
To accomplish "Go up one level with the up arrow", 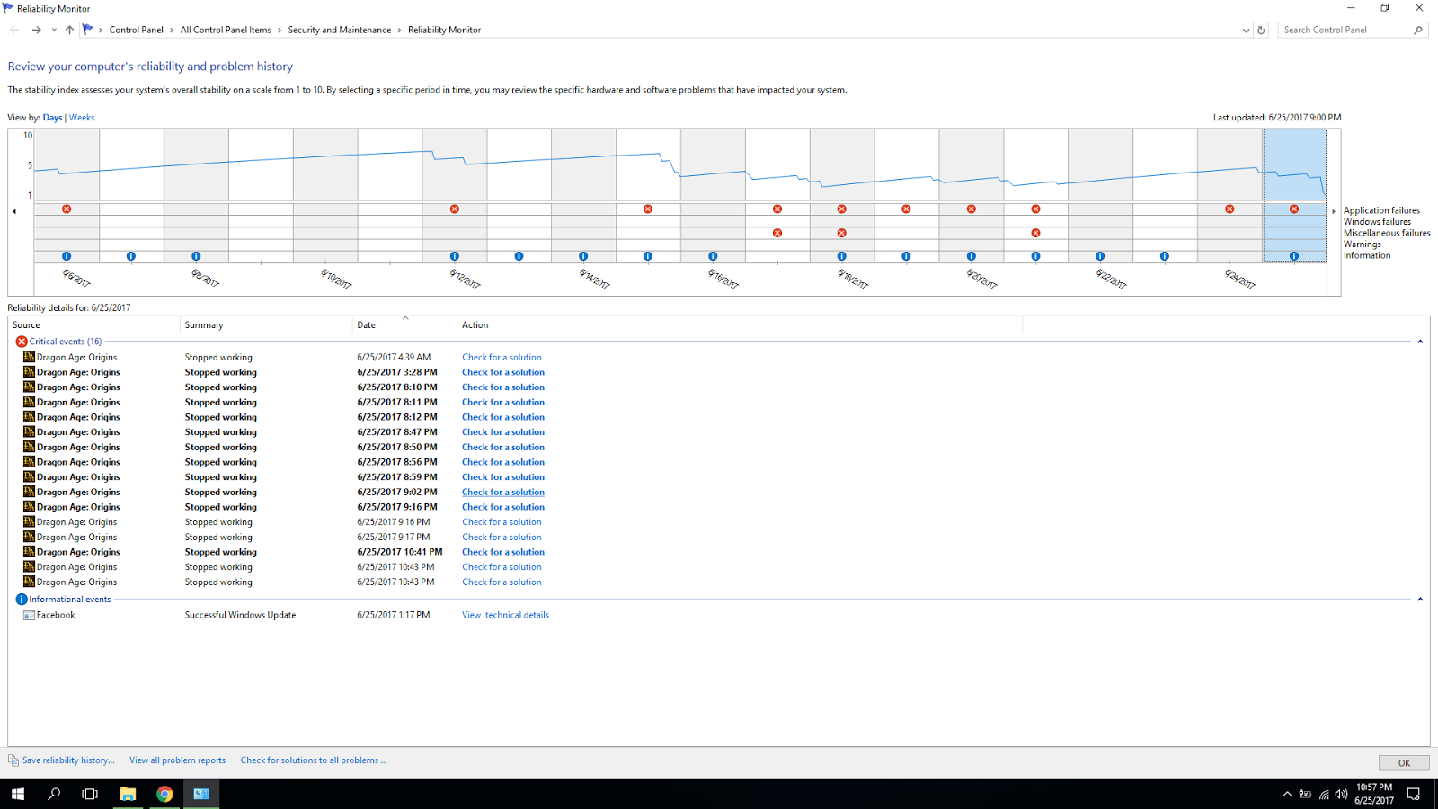I will [69, 30].
